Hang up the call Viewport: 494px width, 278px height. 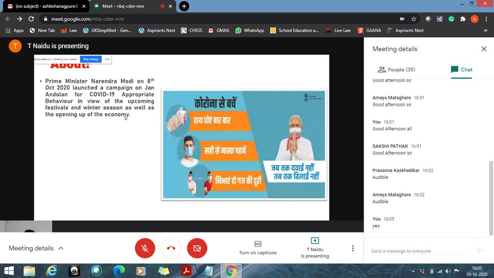point(171,248)
